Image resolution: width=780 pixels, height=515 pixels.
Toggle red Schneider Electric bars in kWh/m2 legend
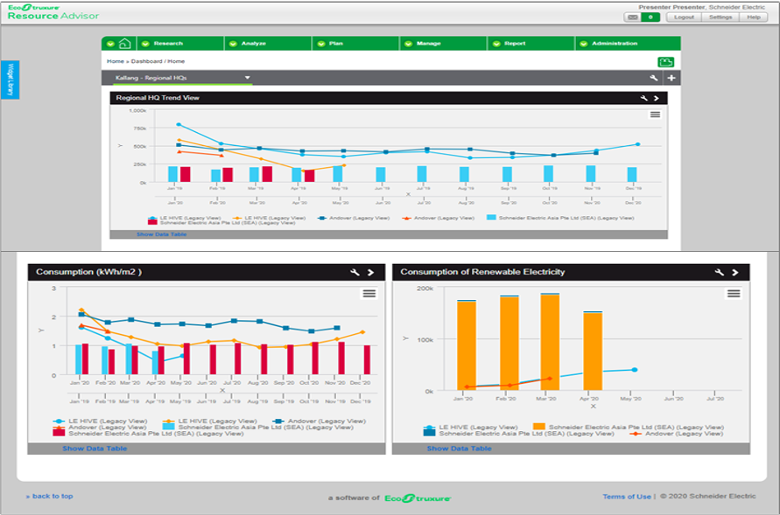pyautogui.click(x=149, y=434)
